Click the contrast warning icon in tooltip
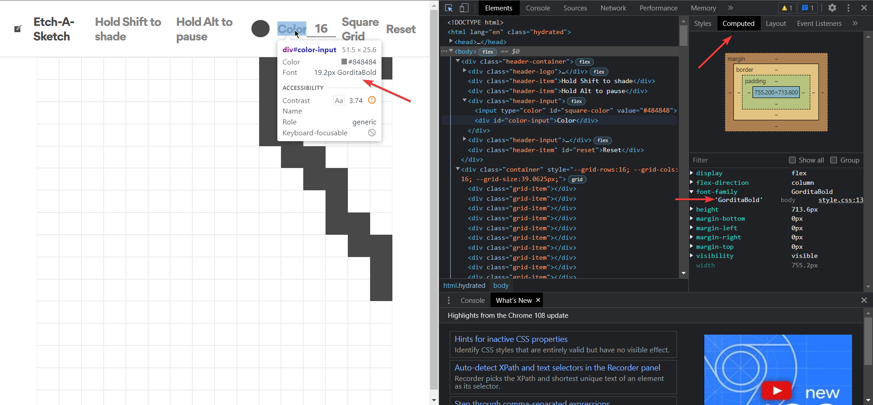The width and height of the screenshot is (873, 405). point(372,100)
